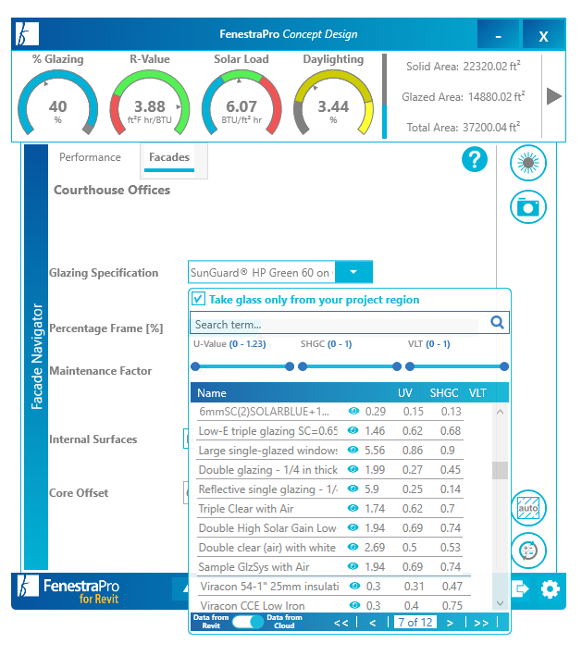The width and height of the screenshot is (582, 656).
Task: Click eye icon for Viracon CCE Low Iron
Action: (354, 605)
